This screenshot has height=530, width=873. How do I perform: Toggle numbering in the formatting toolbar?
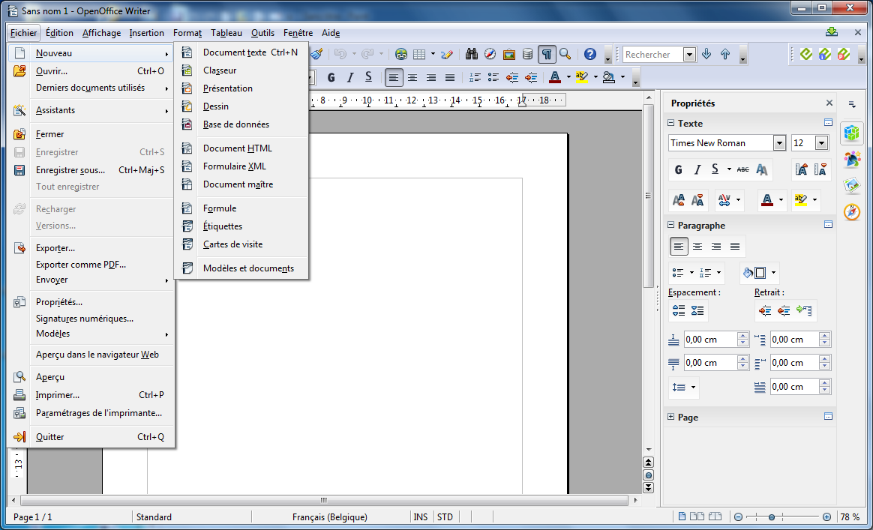475,77
